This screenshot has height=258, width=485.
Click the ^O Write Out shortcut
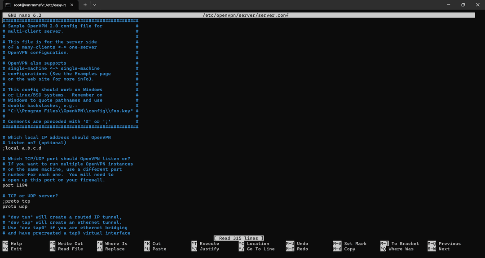tap(66, 244)
